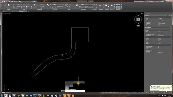This screenshot has width=173, height=97.
Task: Open the Revit icon on taskbar
Action: 10,96
